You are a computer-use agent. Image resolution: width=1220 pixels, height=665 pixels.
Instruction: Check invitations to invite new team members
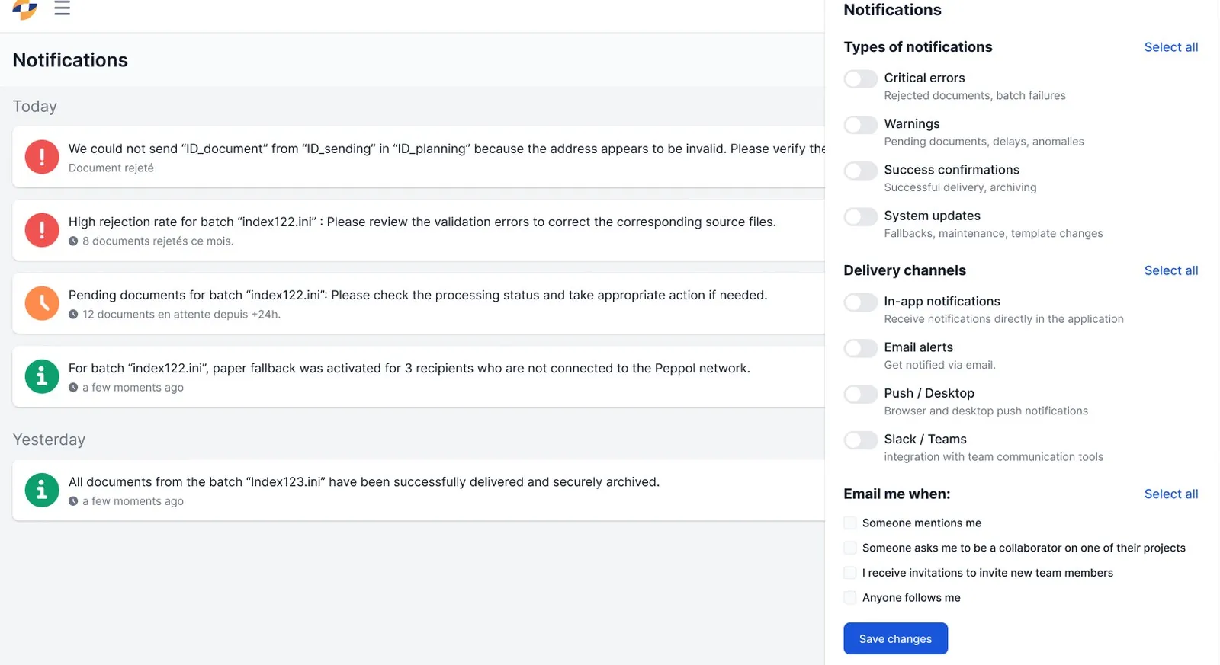coord(850,573)
